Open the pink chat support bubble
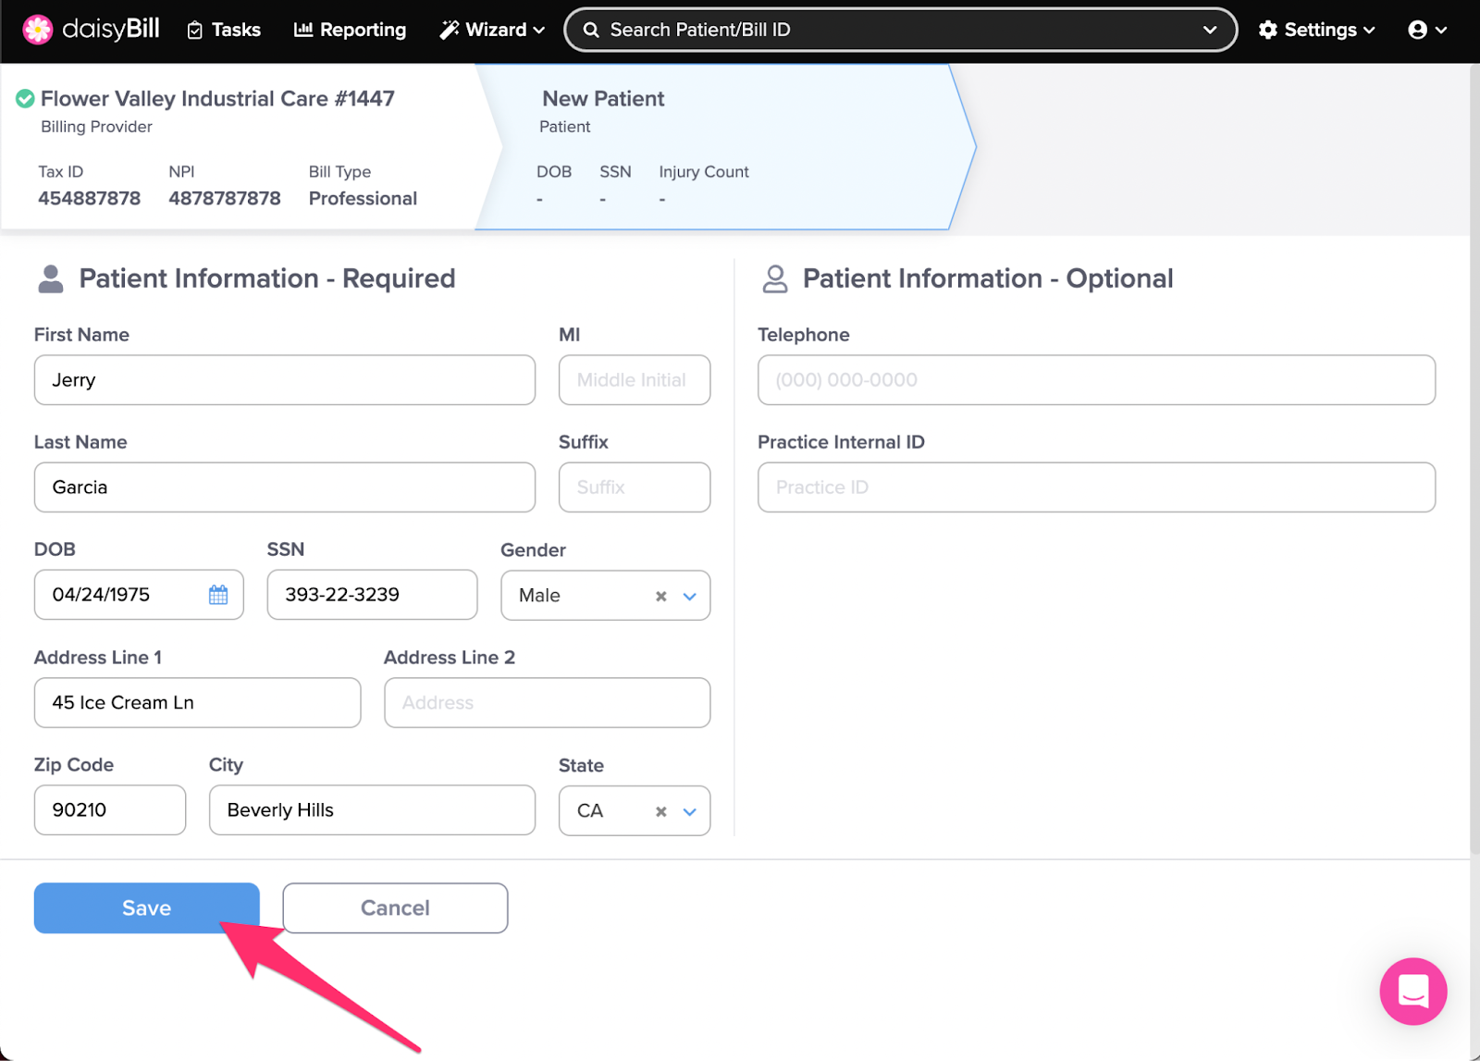Screen dimensions: 1480x1061 pyautogui.click(x=1413, y=992)
